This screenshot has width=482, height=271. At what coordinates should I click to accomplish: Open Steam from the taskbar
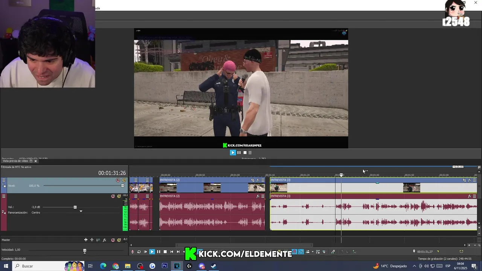214,266
